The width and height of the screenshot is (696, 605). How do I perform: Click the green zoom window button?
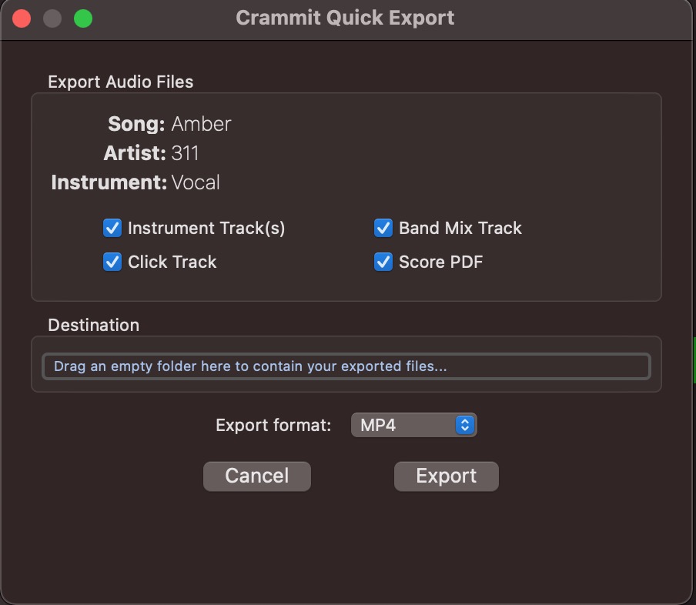tap(82, 18)
